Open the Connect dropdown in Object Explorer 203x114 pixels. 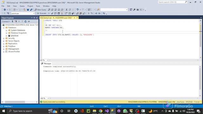pos(6,22)
